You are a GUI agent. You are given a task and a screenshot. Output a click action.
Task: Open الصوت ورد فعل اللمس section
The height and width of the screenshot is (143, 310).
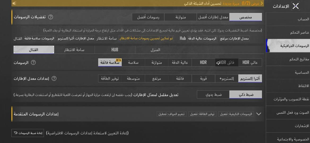point(288,113)
